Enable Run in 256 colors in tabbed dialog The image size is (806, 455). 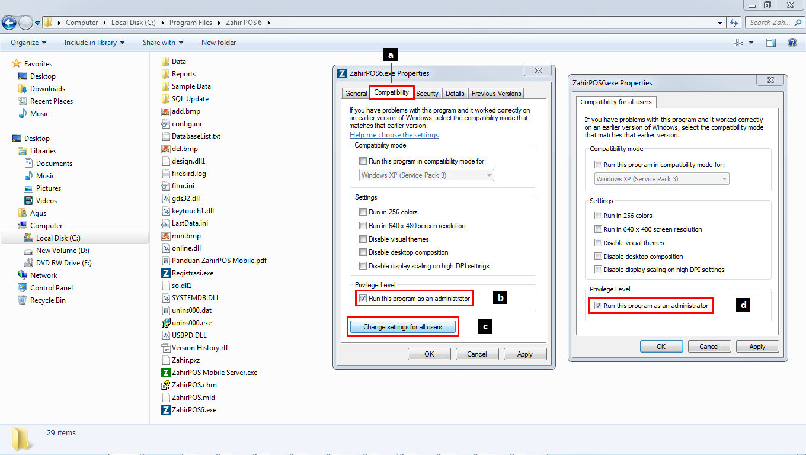[x=363, y=212]
